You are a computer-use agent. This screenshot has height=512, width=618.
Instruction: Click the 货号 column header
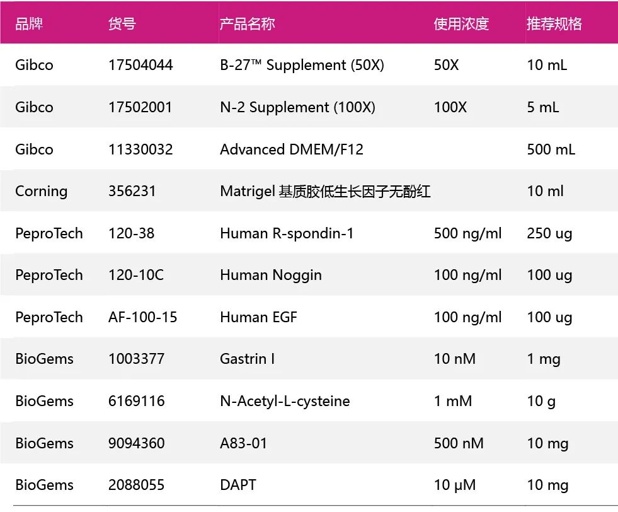[x=122, y=24]
